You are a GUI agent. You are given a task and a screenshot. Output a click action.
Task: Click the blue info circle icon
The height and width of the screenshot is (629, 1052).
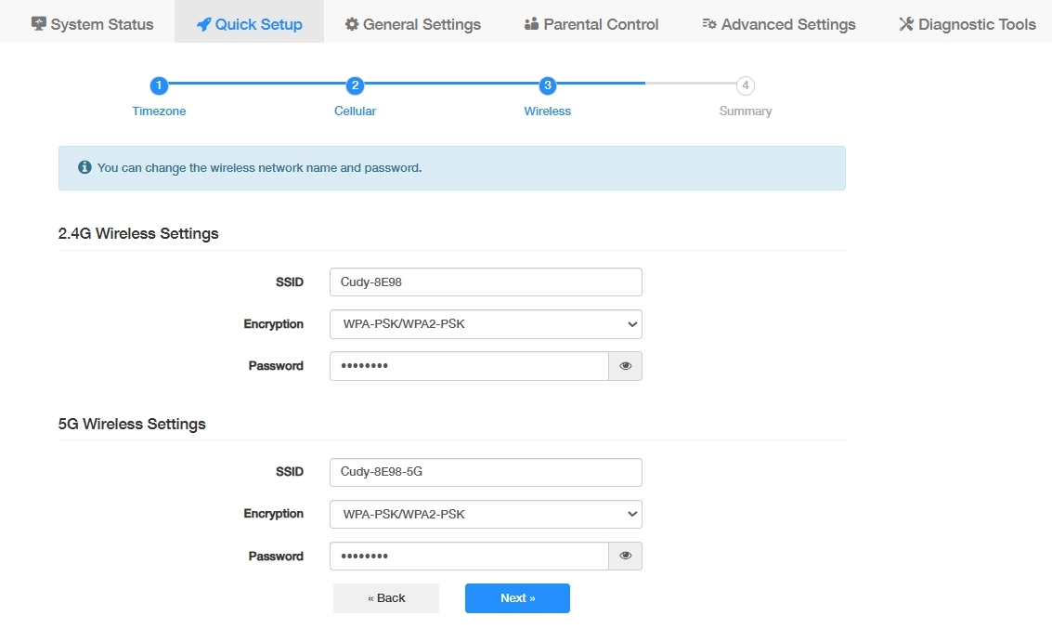tap(84, 168)
